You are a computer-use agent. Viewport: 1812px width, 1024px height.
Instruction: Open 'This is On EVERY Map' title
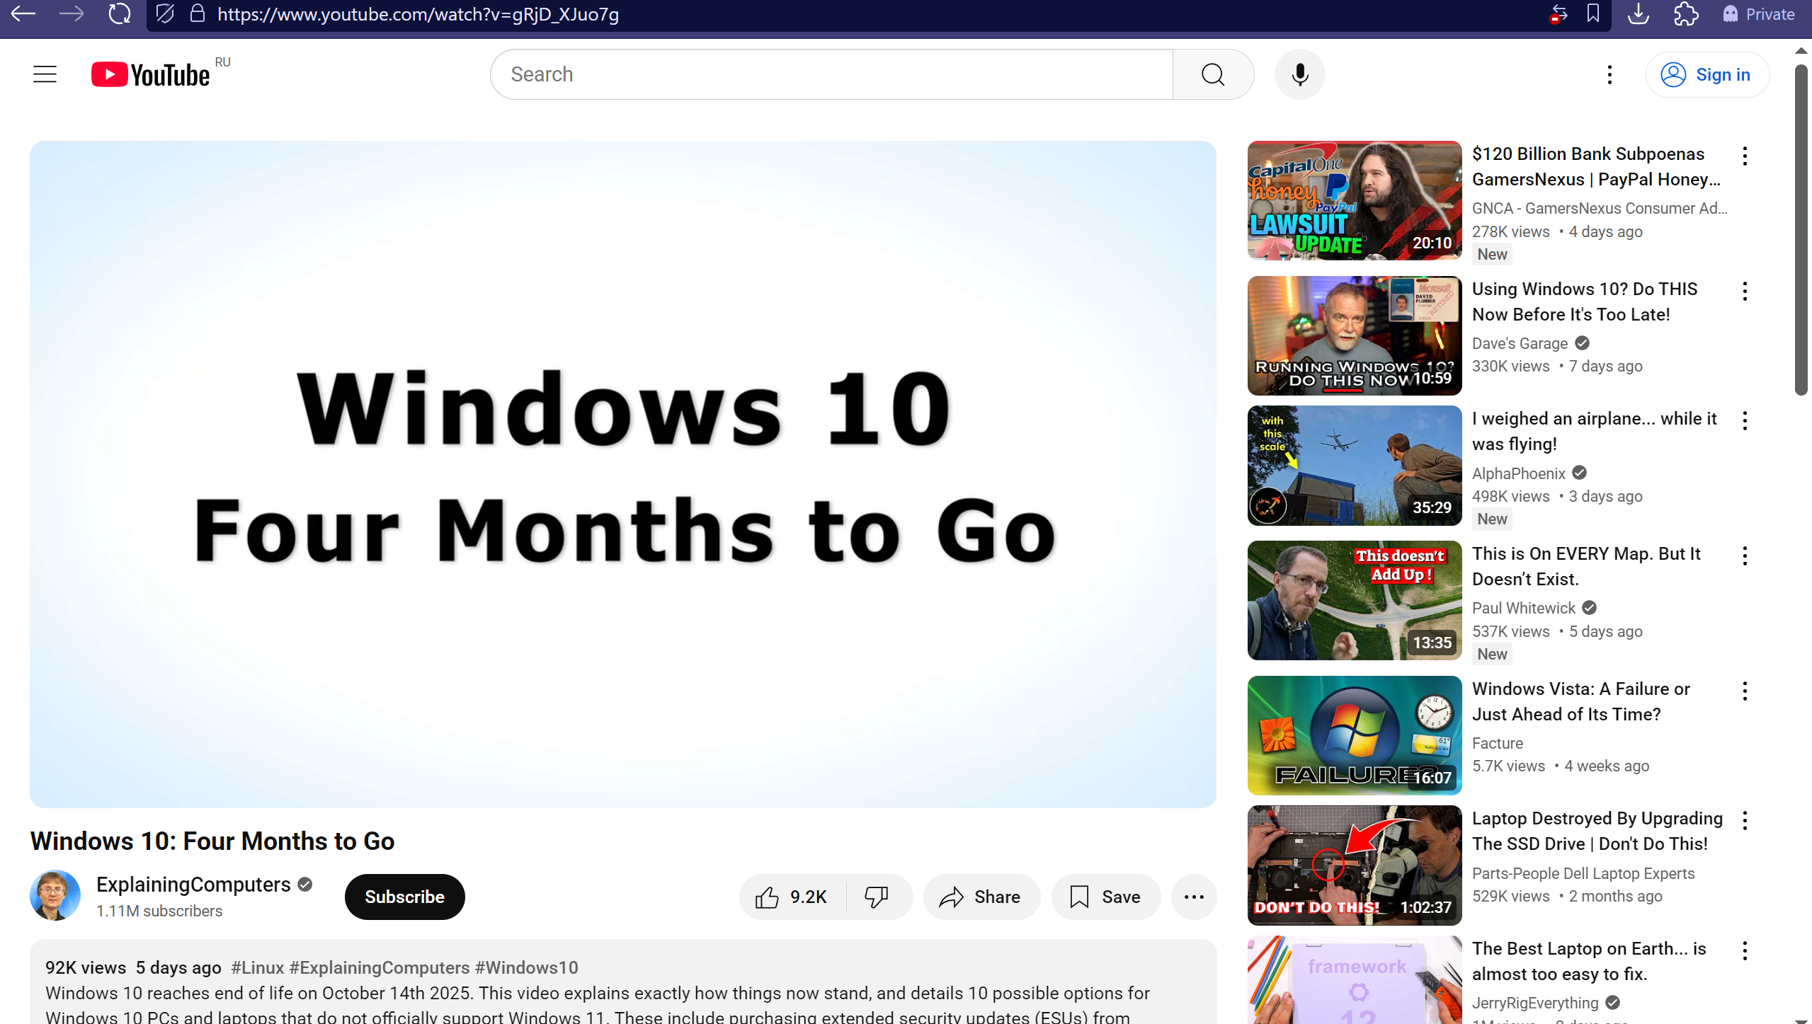[1586, 566]
